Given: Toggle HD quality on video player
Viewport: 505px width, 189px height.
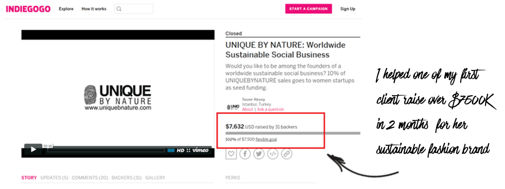Looking at the screenshot, I should point(180,150).
